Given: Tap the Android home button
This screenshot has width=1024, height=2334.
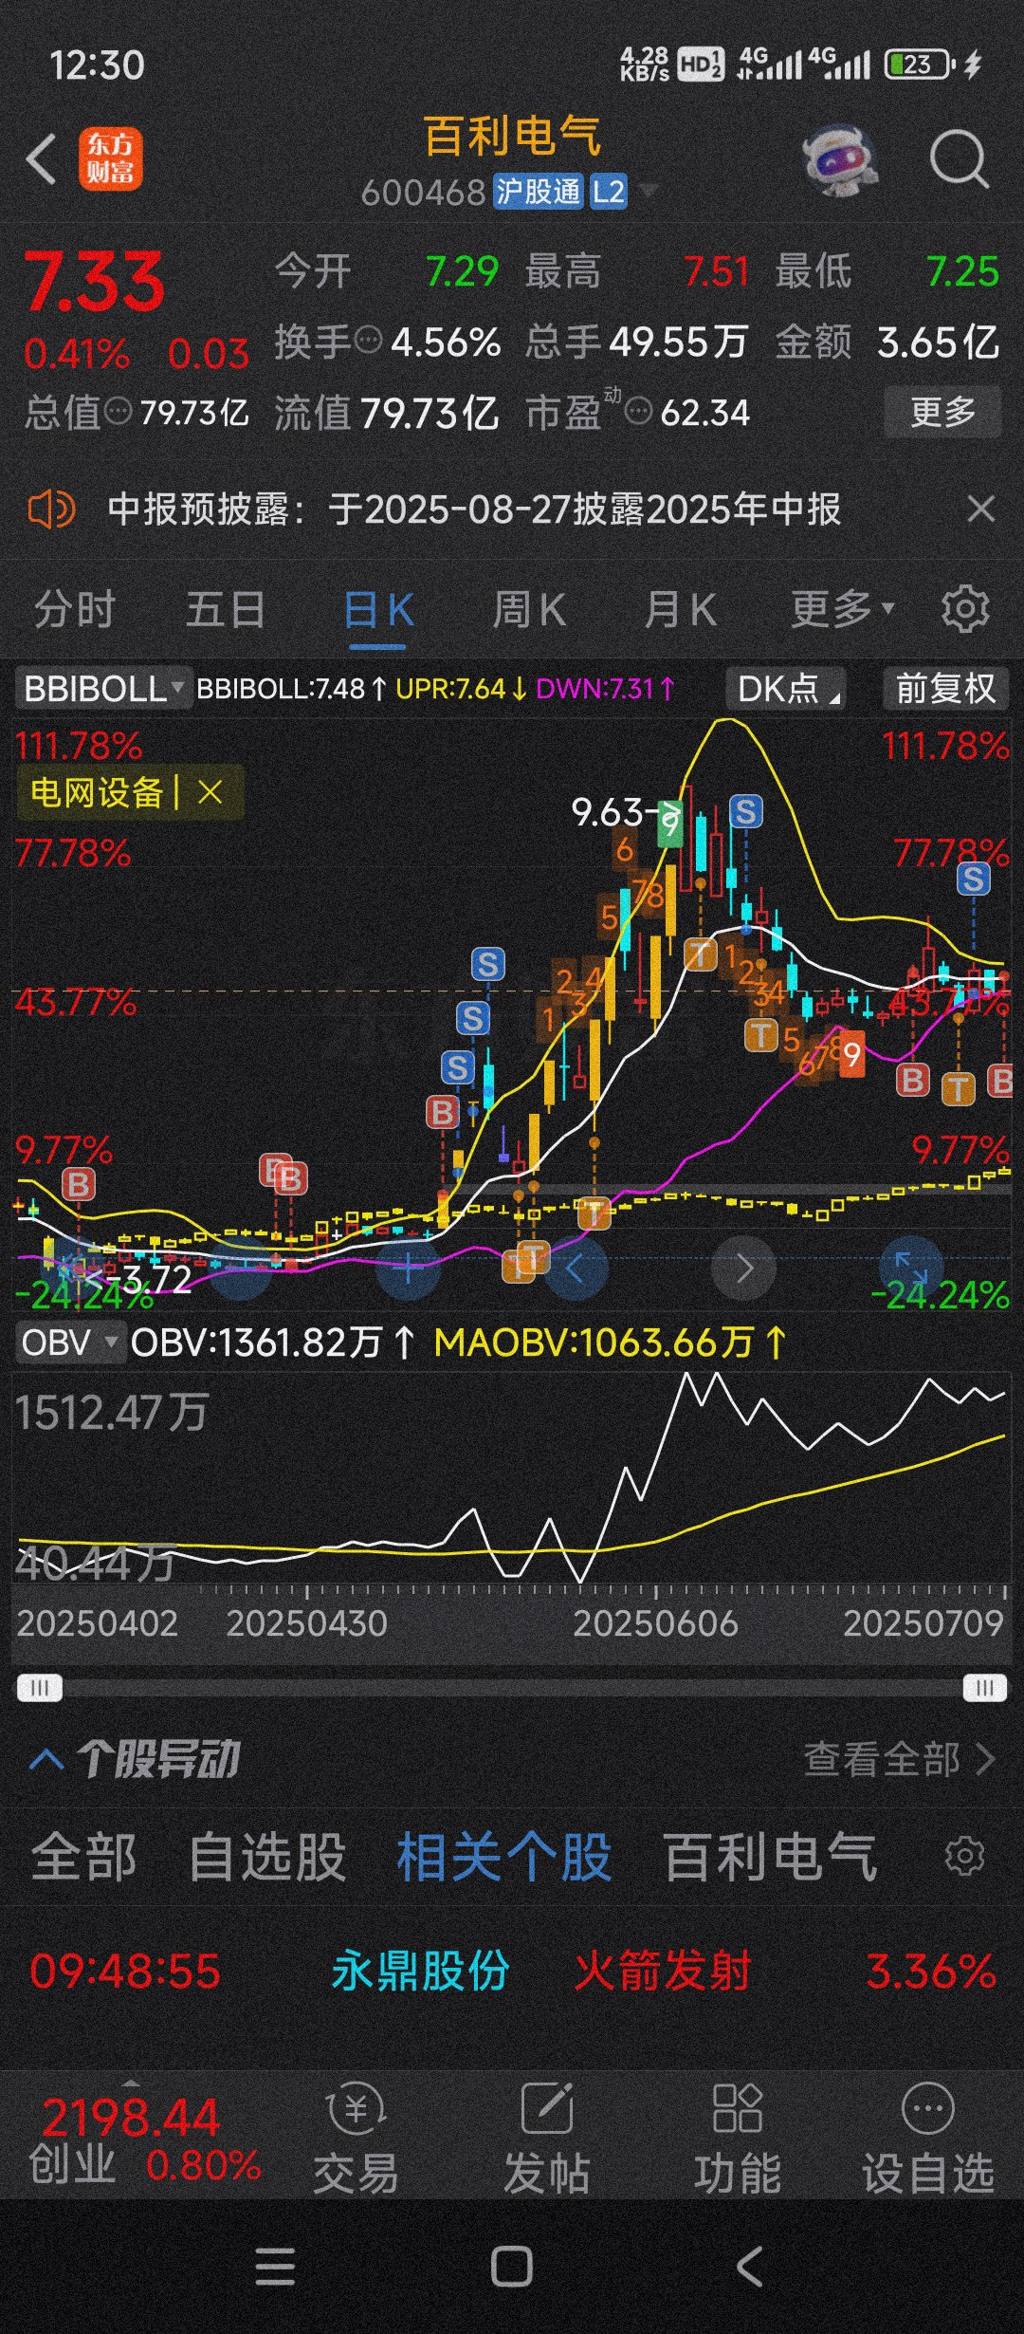Looking at the screenshot, I should click(512, 2269).
